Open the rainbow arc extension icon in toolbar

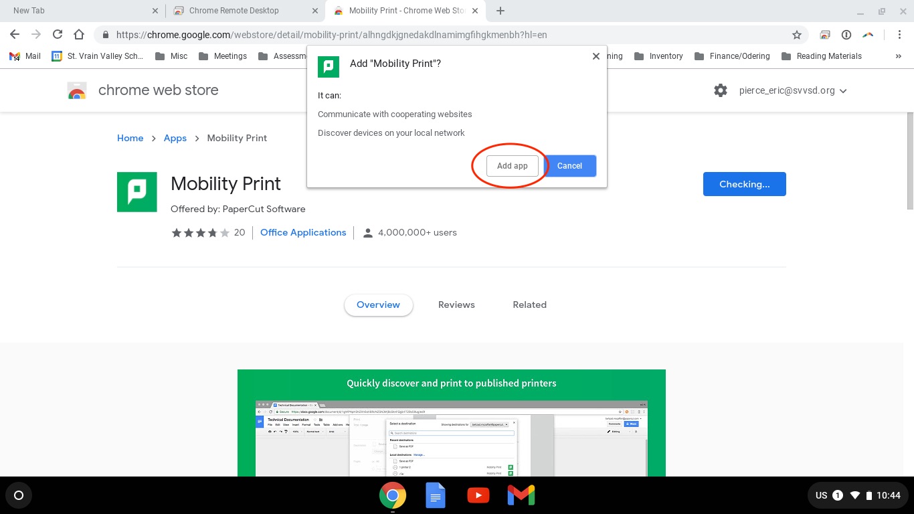[x=867, y=35]
